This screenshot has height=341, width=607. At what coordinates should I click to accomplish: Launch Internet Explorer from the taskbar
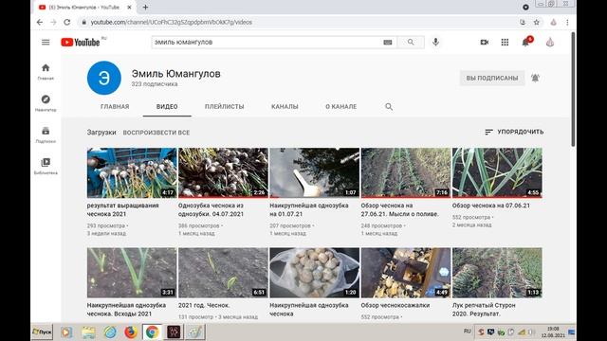[110, 332]
